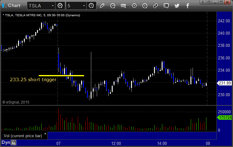Click the 14:00 time axis label
233x147 pixels.
[x=162, y=143]
